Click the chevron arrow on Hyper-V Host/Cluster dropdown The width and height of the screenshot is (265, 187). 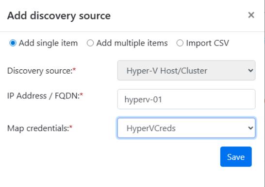pyautogui.click(x=250, y=70)
